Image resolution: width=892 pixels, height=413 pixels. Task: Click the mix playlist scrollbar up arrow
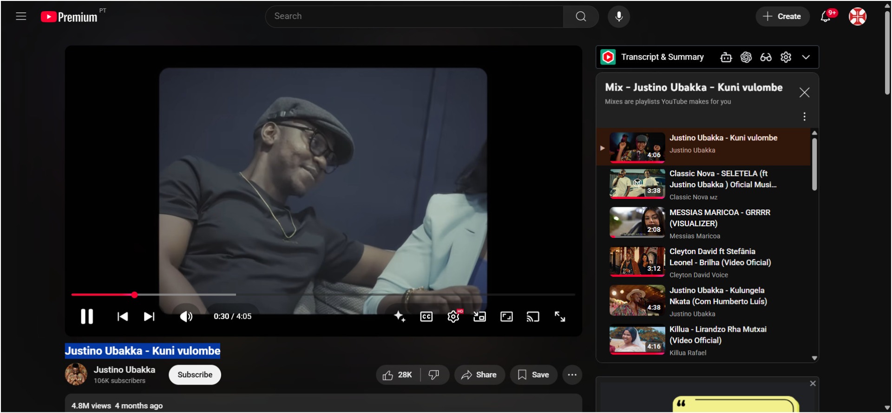pyautogui.click(x=814, y=133)
